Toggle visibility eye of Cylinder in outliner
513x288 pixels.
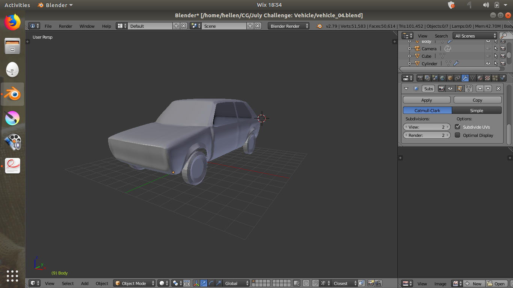click(x=488, y=63)
